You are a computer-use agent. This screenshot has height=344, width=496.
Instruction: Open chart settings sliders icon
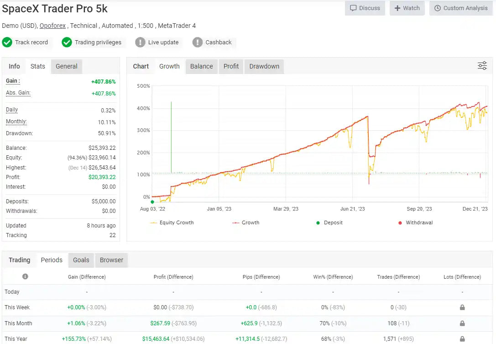click(x=482, y=66)
